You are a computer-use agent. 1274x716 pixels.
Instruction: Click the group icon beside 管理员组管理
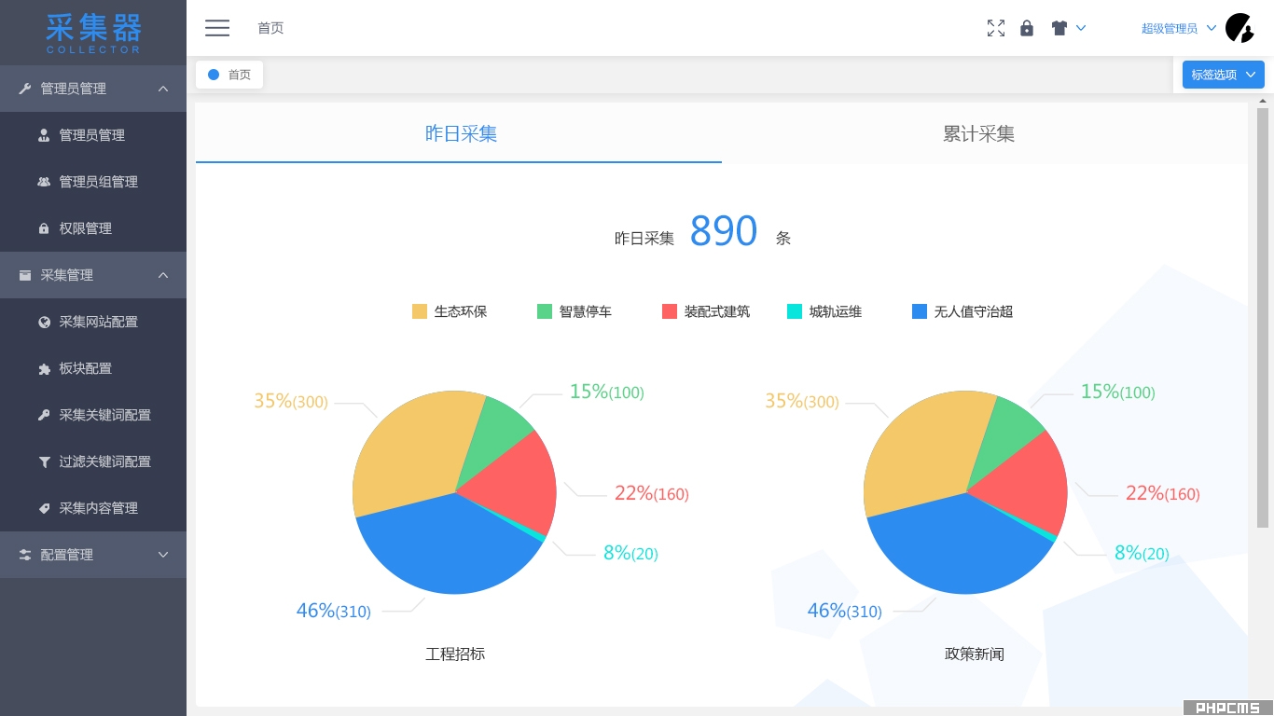[x=44, y=182]
